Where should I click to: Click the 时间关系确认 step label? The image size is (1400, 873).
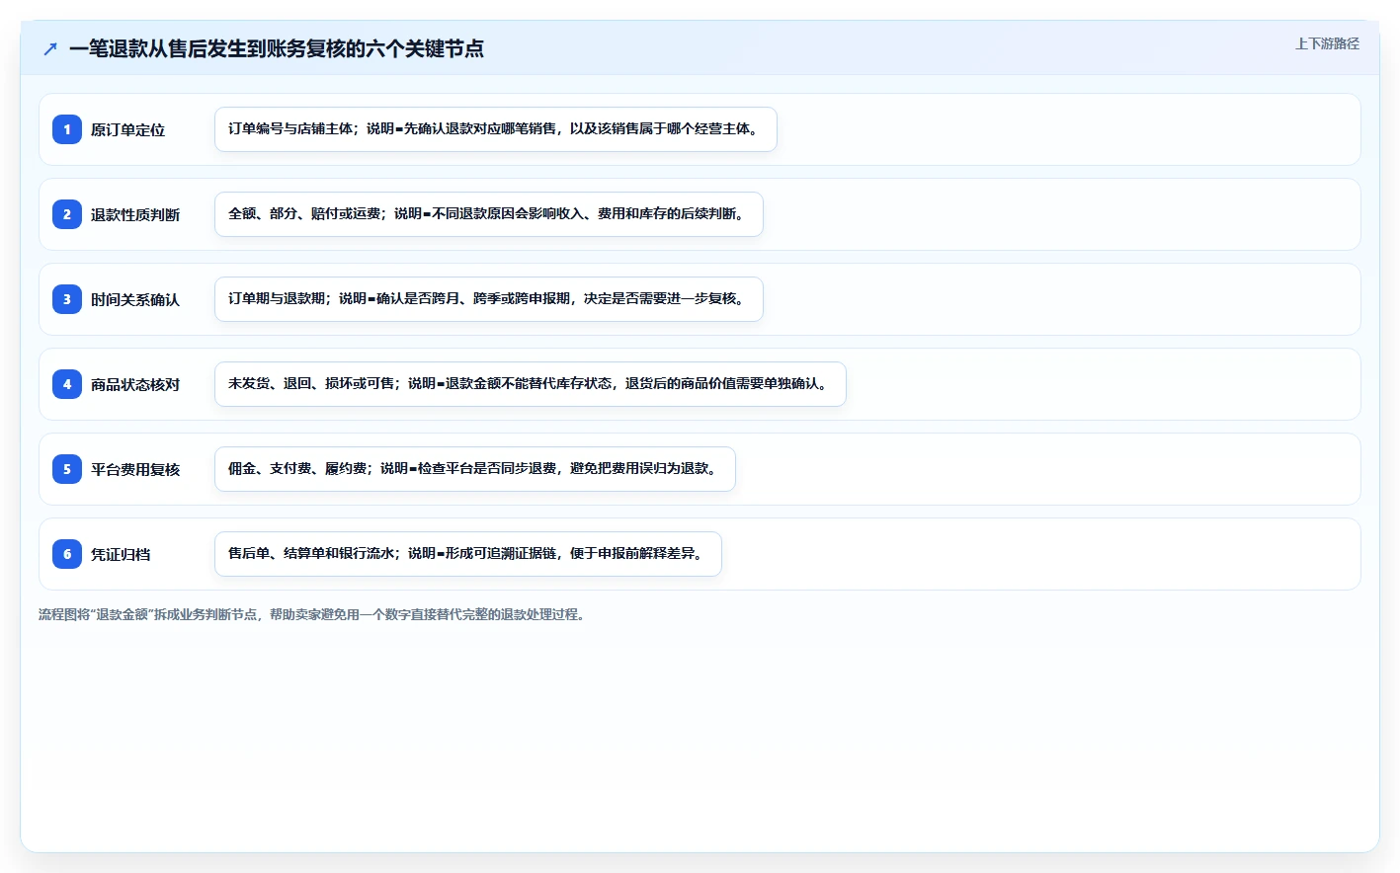(135, 299)
